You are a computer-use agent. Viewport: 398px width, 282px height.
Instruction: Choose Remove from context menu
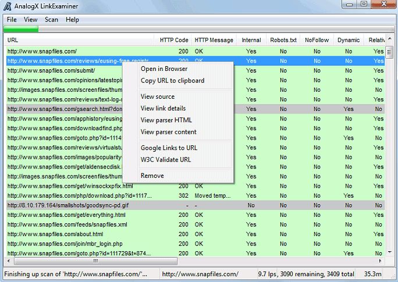[186, 176]
